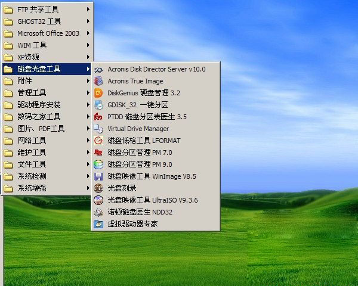Screen dimensions: 358x286
Task: Click the 光盘刻录 icon
Action: 98,188
